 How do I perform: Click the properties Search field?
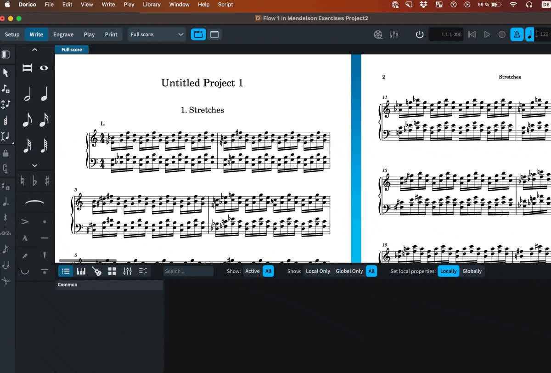pyautogui.click(x=188, y=271)
